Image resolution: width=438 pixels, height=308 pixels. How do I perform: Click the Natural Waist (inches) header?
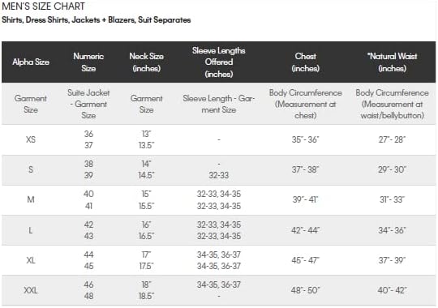(x=393, y=62)
